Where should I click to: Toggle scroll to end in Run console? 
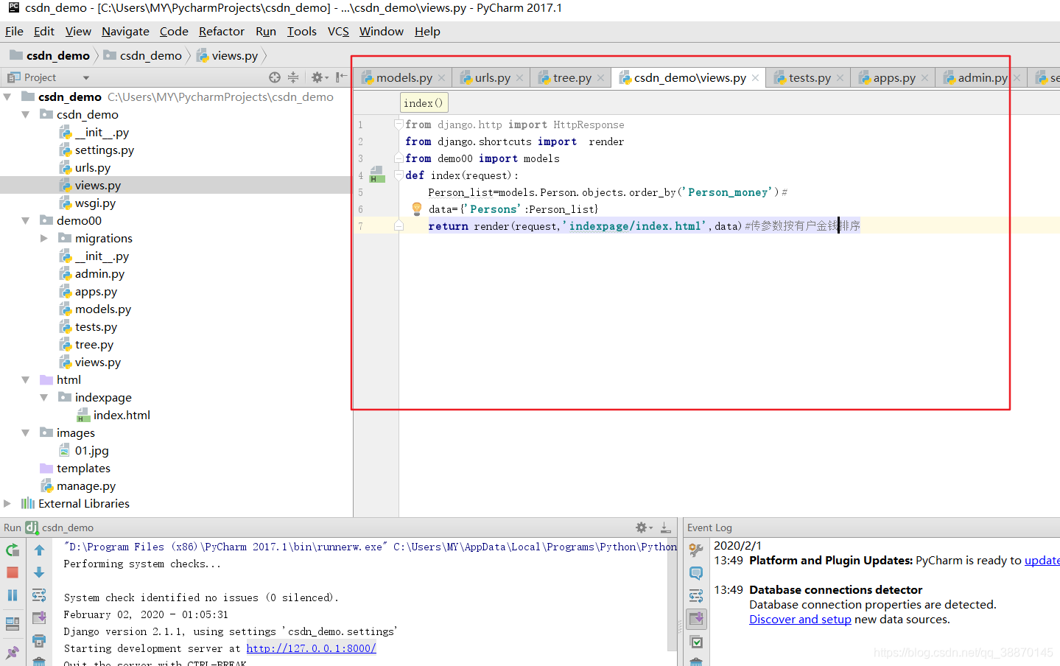pyautogui.click(x=39, y=617)
